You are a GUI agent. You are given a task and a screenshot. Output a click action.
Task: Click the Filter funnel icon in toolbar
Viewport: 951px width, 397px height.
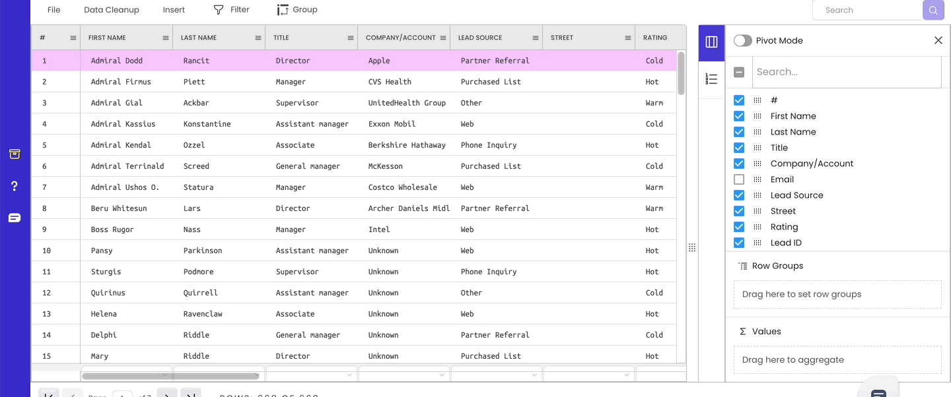218,9
